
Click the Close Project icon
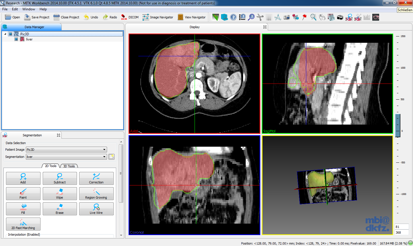57,17
